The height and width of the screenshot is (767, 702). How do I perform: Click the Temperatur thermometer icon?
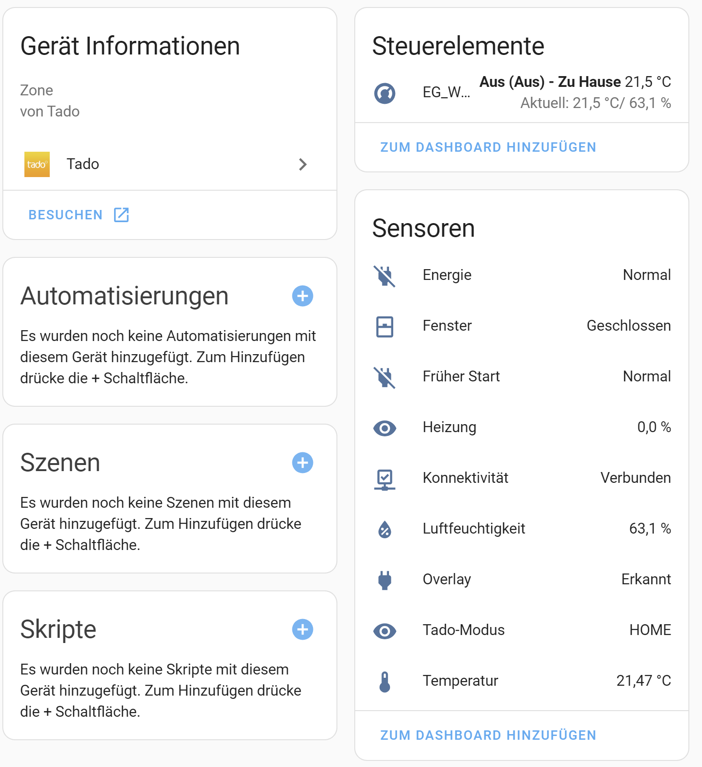[x=385, y=682]
